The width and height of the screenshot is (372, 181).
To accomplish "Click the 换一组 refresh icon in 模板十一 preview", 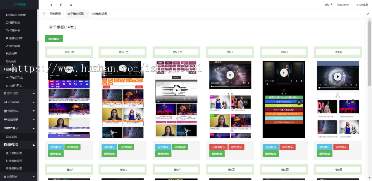I will tap(230, 91).
